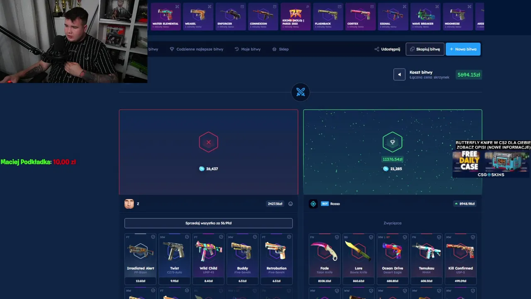Click the Udostępnij share button
The height and width of the screenshot is (299, 531).
tap(387, 49)
